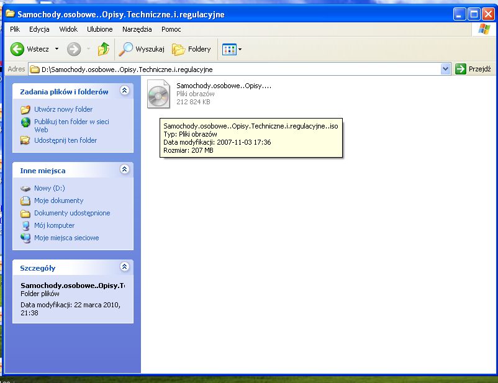Click the green up-folder icon

click(104, 49)
